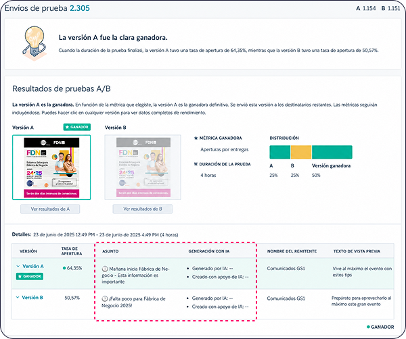The height and width of the screenshot is (339, 406).
Task: Click the GANADOR badge under Versión A row
Action: 30,276
